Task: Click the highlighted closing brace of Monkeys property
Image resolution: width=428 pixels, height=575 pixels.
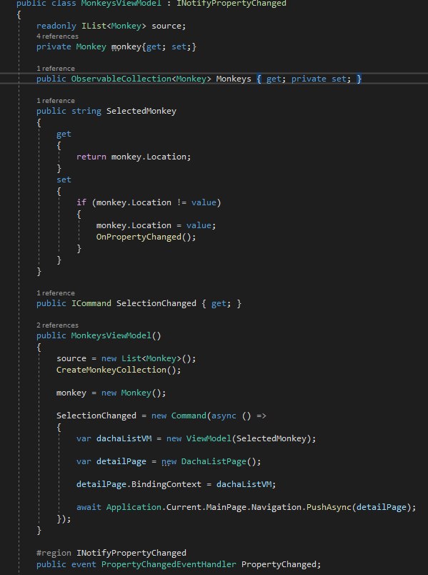Action: tap(359, 79)
